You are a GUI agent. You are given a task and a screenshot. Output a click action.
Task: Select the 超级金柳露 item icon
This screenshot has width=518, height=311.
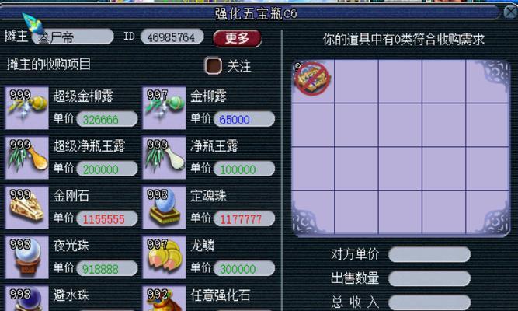pyautogui.click(x=27, y=107)
